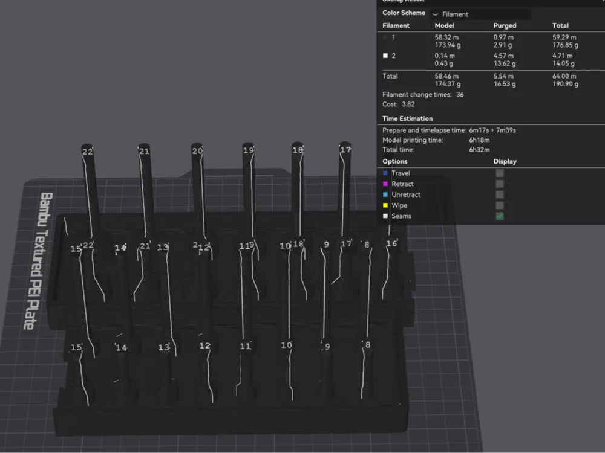Click the '5.54 m' total purged value
Screen dimensions: 605x453
[x=503, y=76]
